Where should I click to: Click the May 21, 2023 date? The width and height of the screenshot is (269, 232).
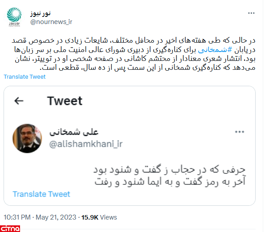(x=56, y=217)
